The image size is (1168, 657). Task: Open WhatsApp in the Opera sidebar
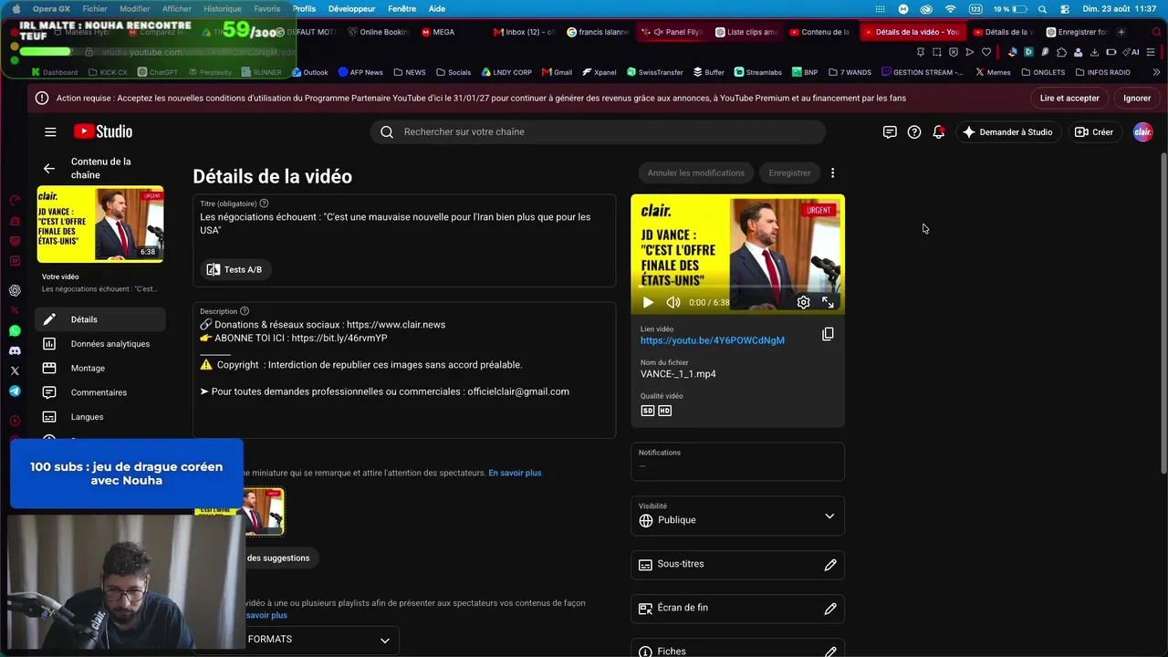pyautogui.click(x=15, y=331)
